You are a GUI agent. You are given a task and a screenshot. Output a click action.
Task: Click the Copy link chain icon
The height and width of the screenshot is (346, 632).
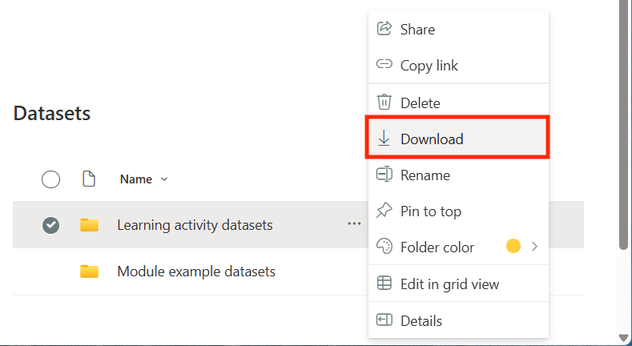[384, 65]
